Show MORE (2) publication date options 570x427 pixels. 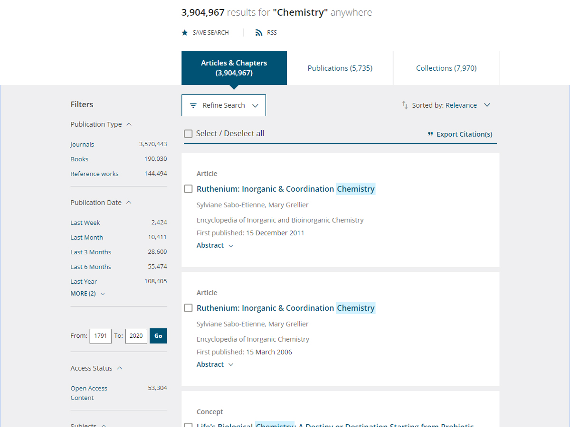point(88,294)
